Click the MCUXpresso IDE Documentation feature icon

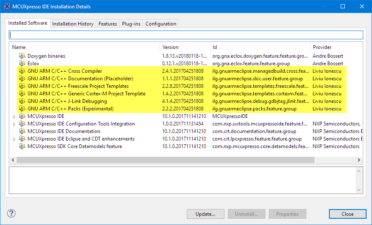22,131
